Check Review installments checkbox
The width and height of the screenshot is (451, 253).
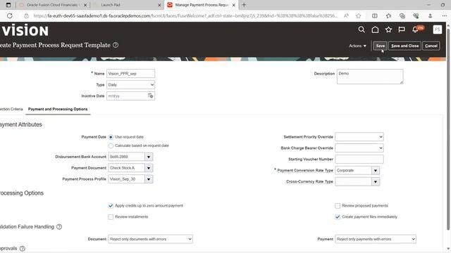[111, 217]
